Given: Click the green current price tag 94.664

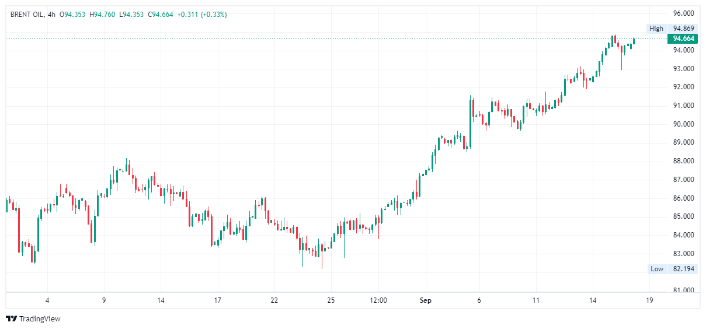Looking at the screenshot, I should (x=683, y=38).
